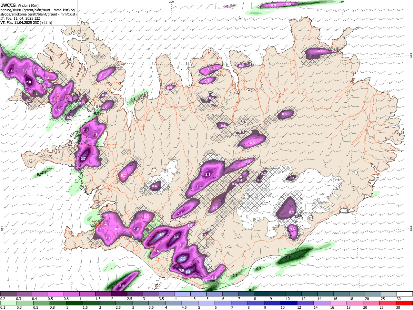
Task: Click the pale green legend swatch starting at 0.1
Action: (8, 303)
